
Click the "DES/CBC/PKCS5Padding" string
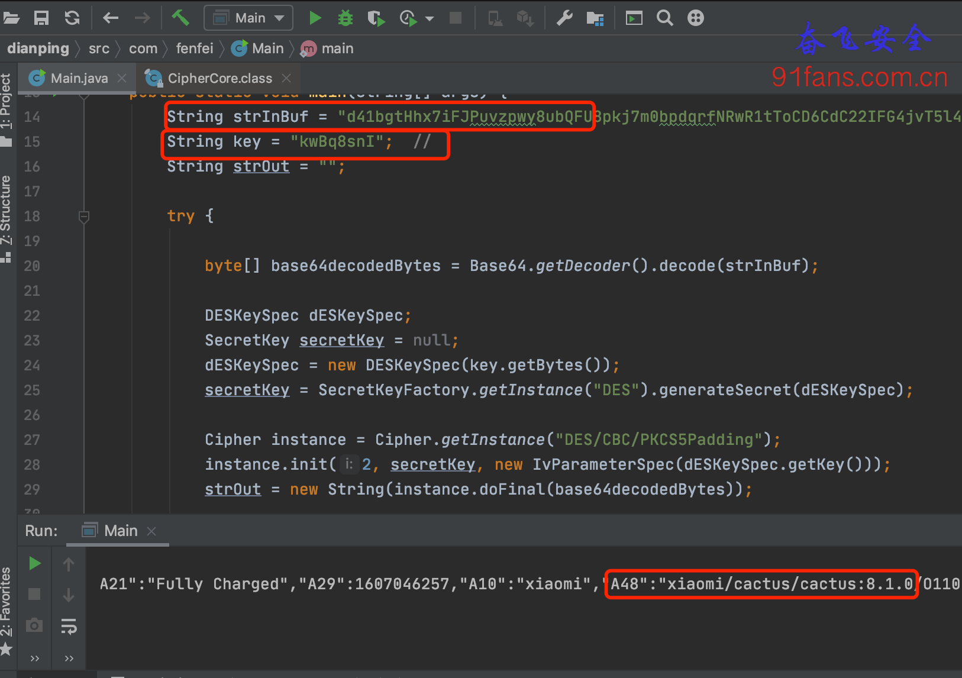[x=659, y=440]
